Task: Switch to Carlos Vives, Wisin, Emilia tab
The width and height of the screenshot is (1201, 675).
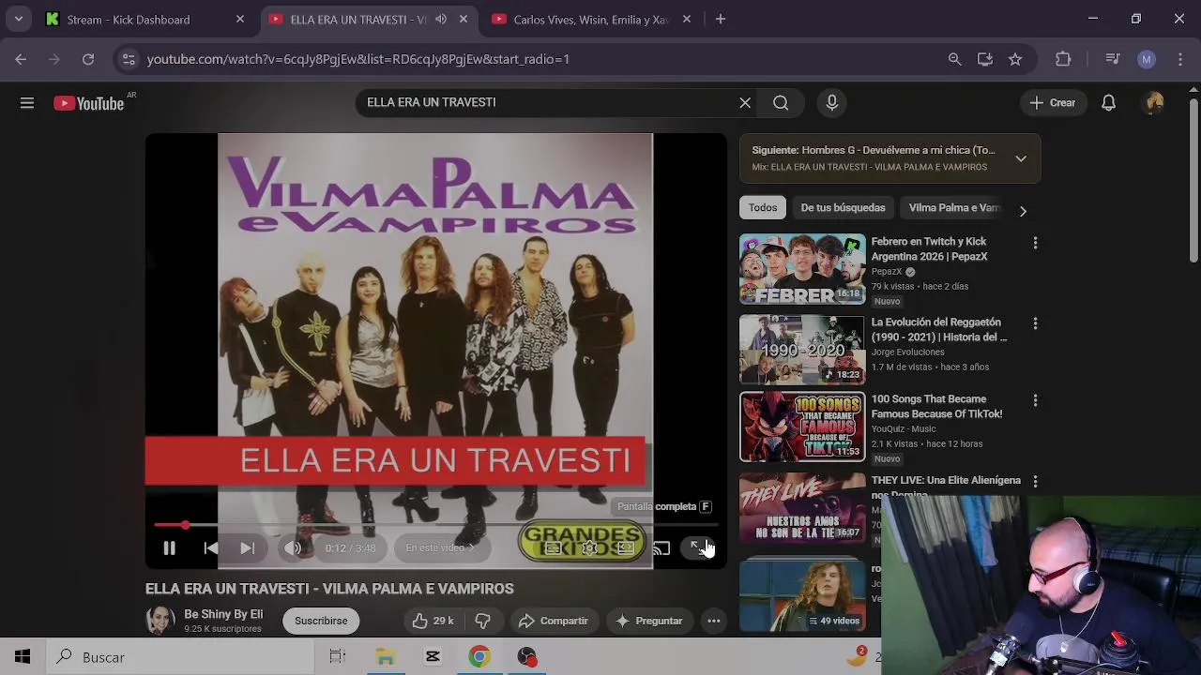Action: point(591,19)
